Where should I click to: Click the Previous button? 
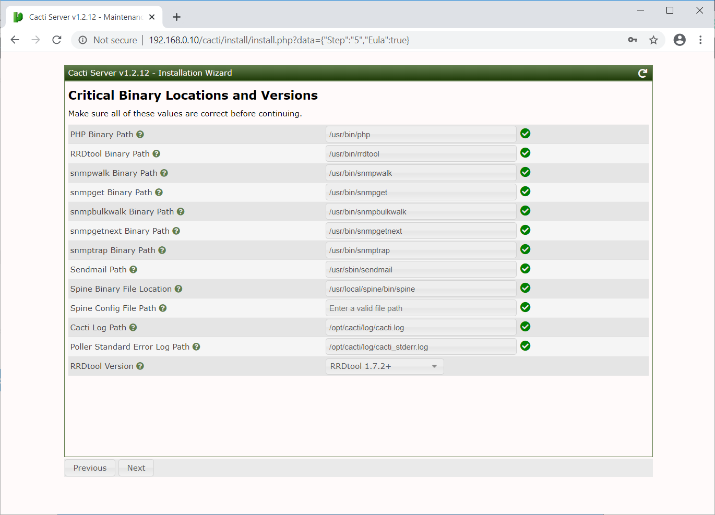(x=90, y=468)
